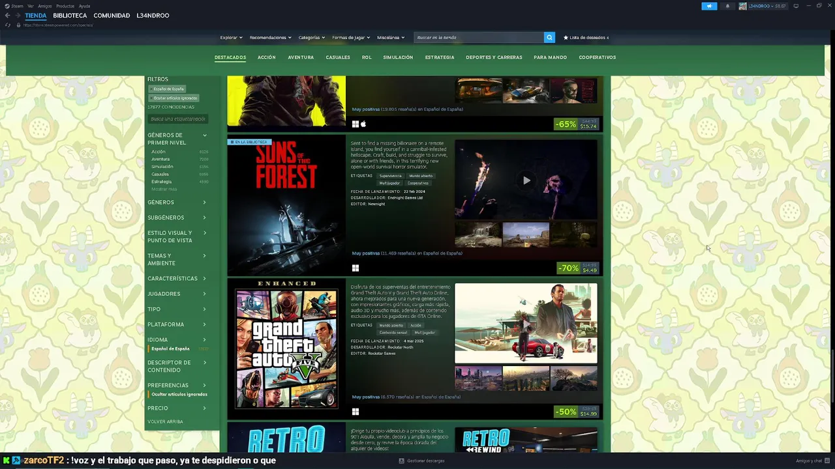The image size is (835, 469).
Task: Switch to the Aventura category tab
Action: pyautogui.click(x=301, y=57)
